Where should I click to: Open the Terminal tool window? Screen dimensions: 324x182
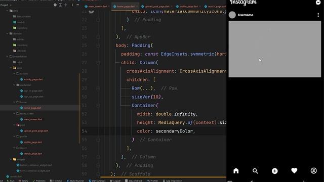pos(56,180)
